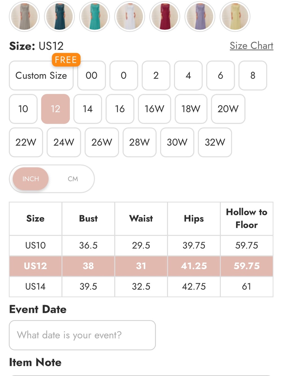
Task: Select the pale yellow dress color
Action: point(235,16)
